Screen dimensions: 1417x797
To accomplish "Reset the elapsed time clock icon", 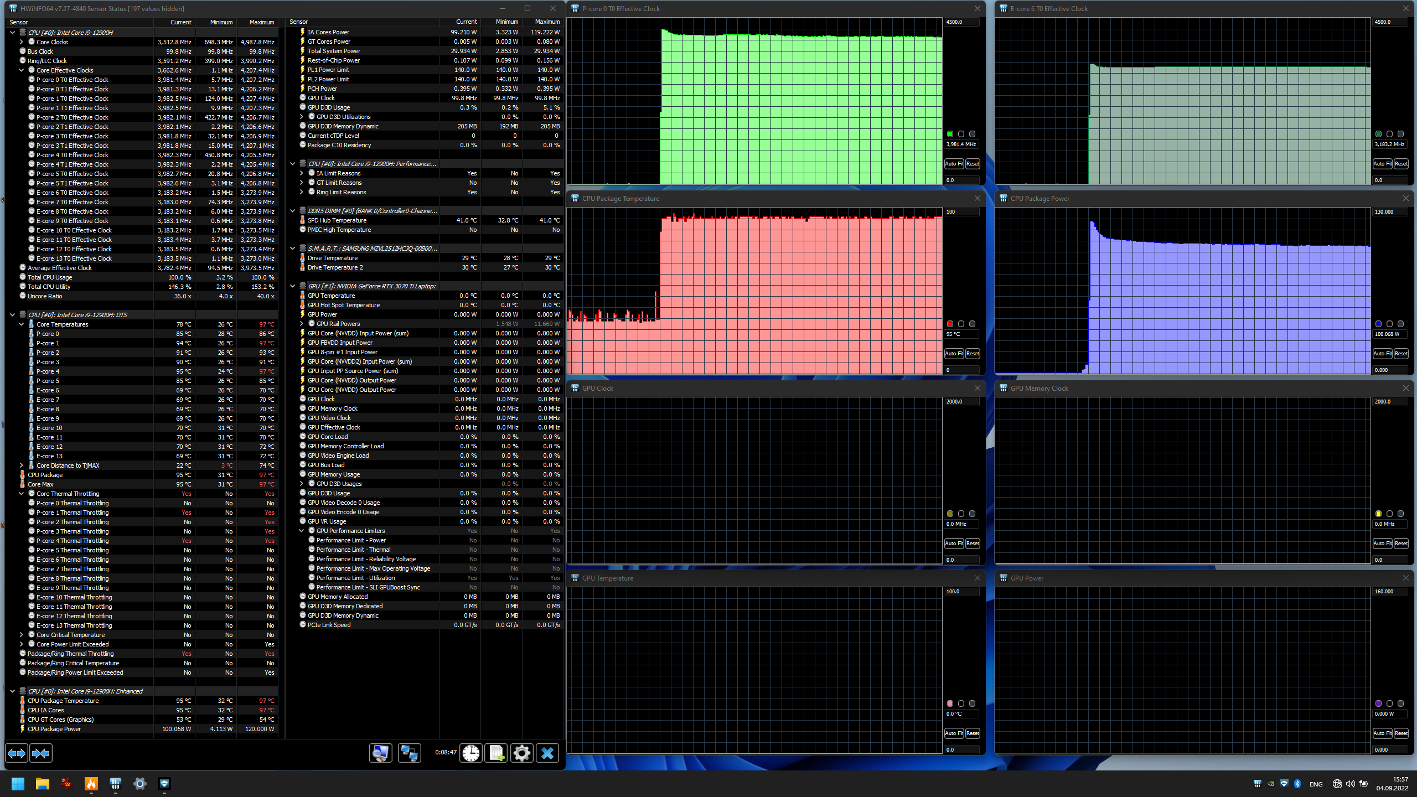I will pyautogui.click(x=471, y=753).
